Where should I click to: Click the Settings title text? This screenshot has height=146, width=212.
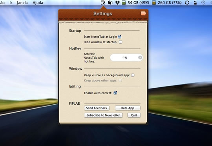[x=103, y=13]
